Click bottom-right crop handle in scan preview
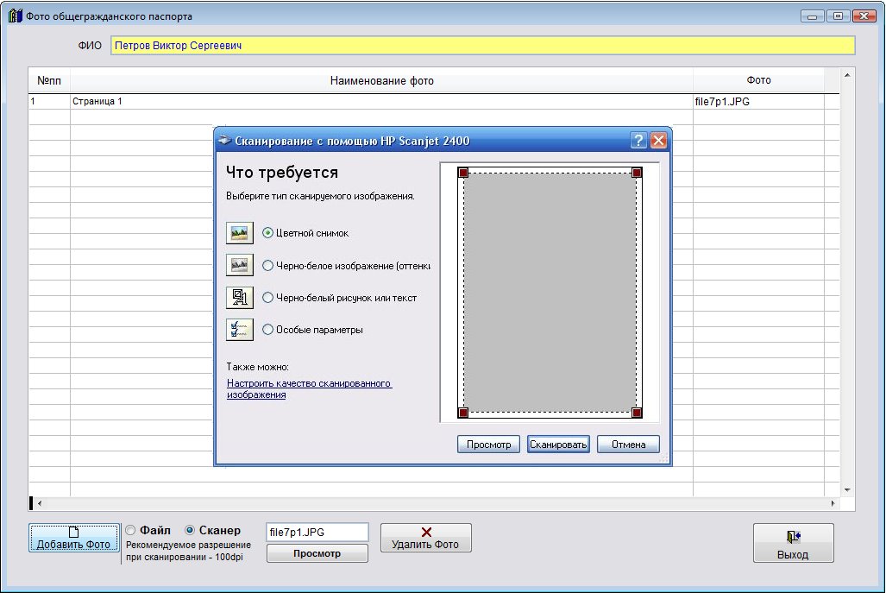Viewport: 886px width, 593px height. [x=637, y=413]
